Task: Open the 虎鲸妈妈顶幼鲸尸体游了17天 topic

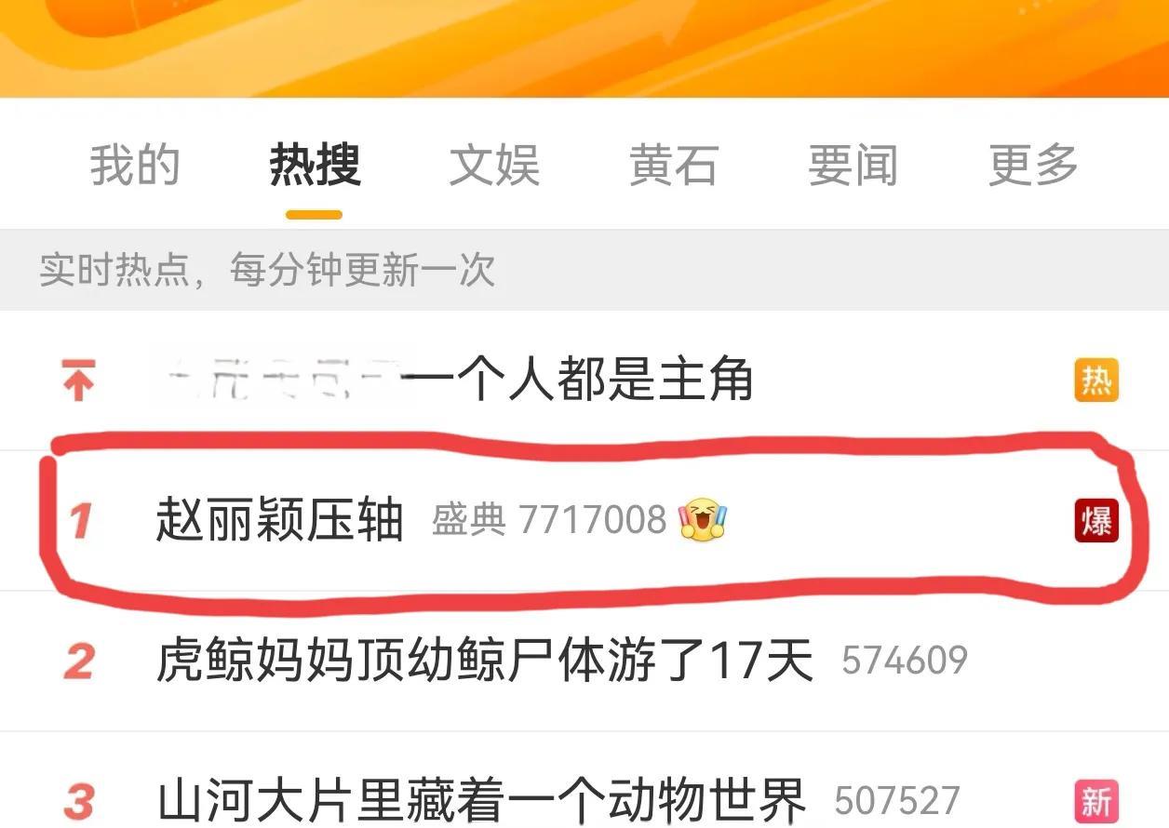Action: 484,661
